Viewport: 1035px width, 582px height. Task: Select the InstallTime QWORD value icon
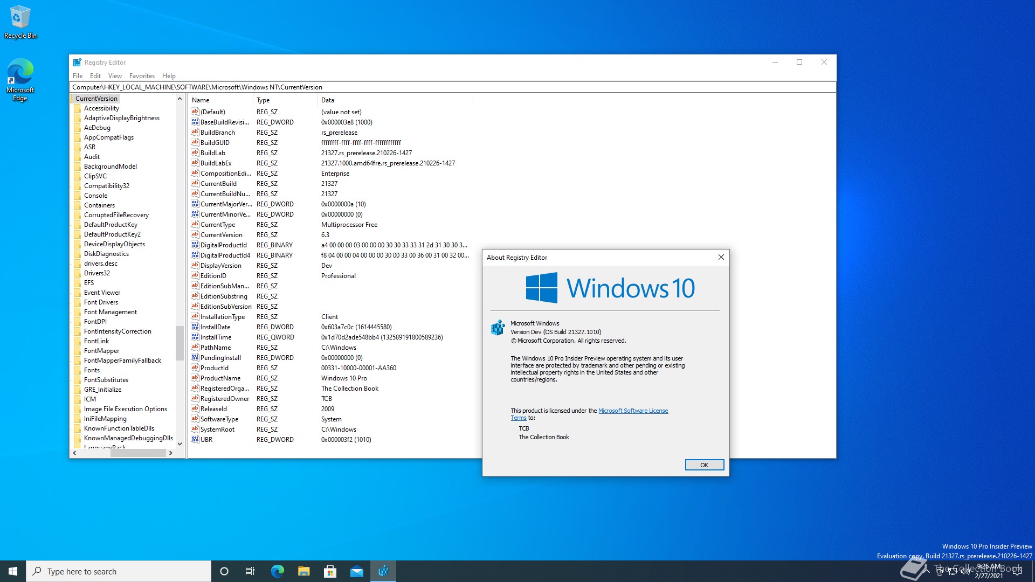pyautogui.click(x=195, y=337)
